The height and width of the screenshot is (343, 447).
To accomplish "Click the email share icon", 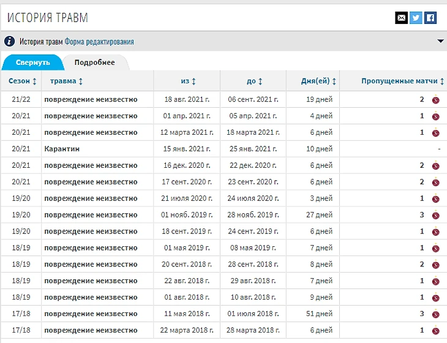I will coord(401,18).
